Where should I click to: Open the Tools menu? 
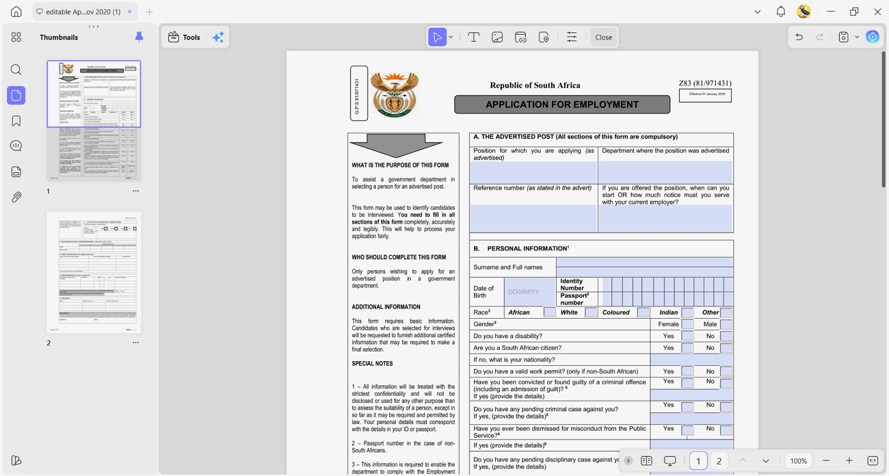184,38
